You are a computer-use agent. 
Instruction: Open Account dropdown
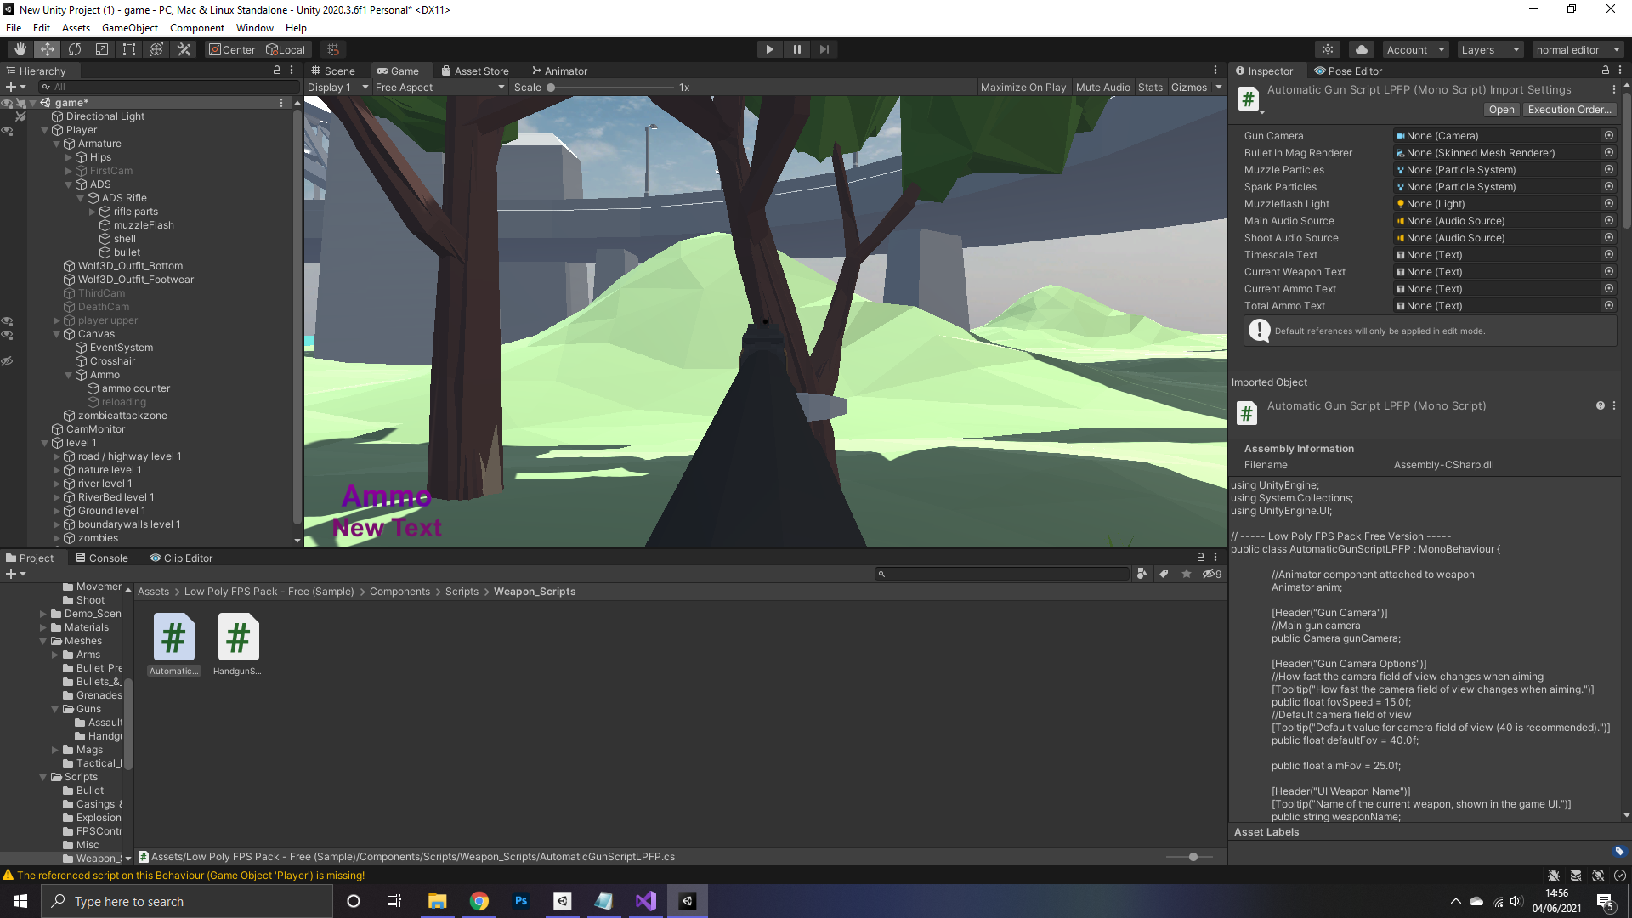tap(1415, 49)
